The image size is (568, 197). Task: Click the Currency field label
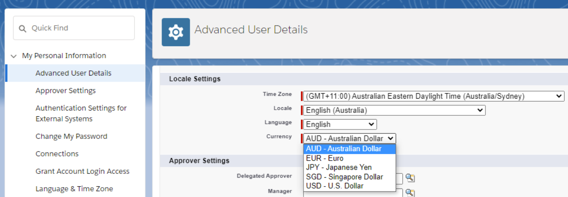pos(279,137)
